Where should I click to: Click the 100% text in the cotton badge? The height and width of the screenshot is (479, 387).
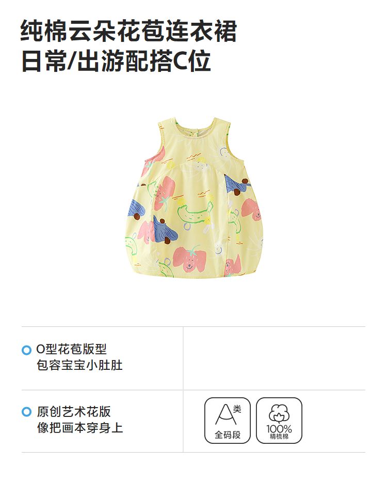[x=279, y=429]
